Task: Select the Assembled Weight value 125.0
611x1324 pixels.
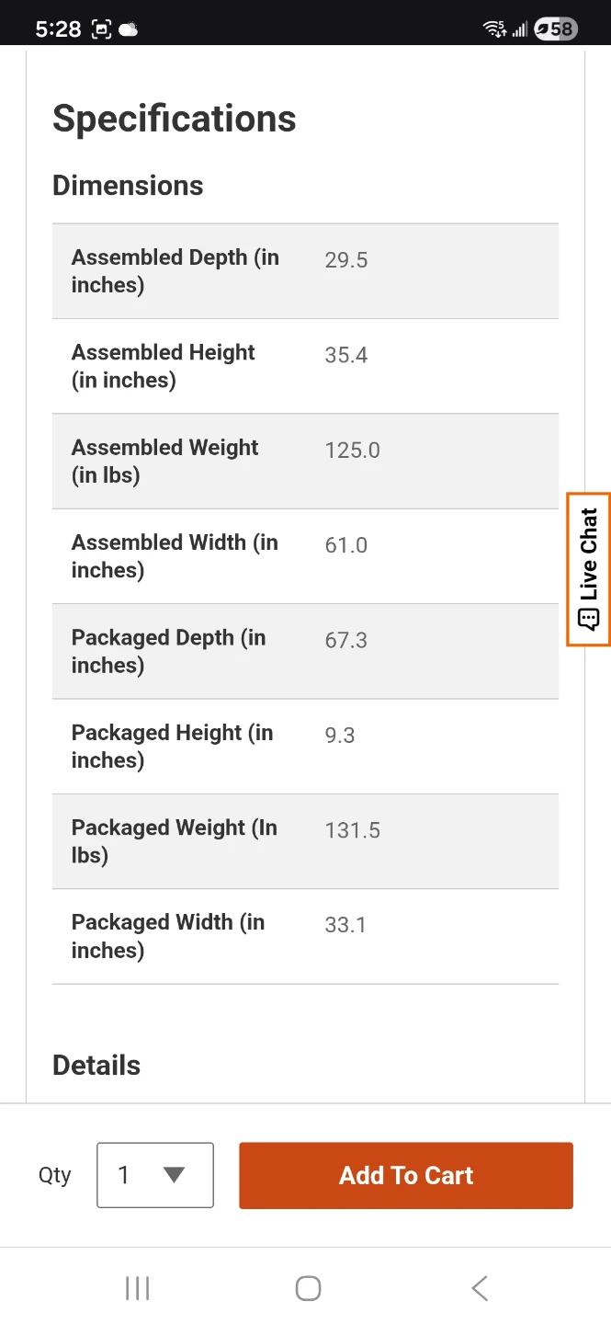Action: pos(352,451)
